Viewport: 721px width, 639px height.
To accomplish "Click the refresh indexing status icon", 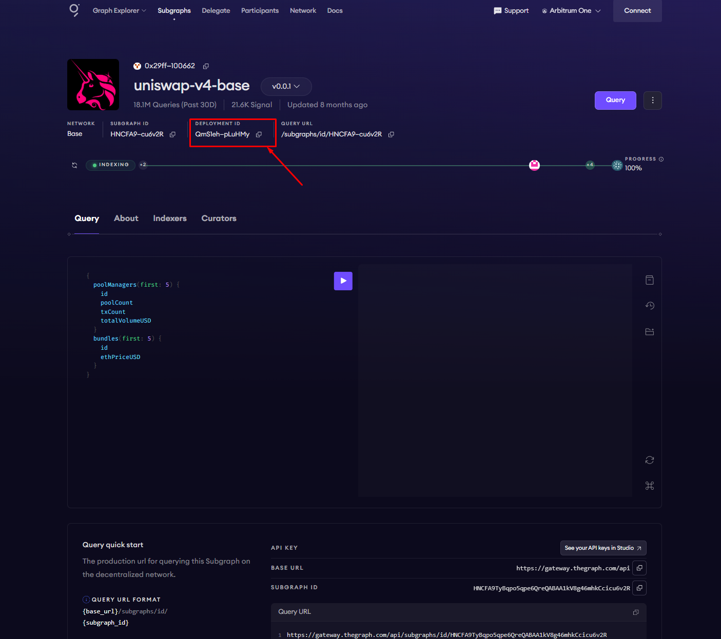I will pos(74,165).
